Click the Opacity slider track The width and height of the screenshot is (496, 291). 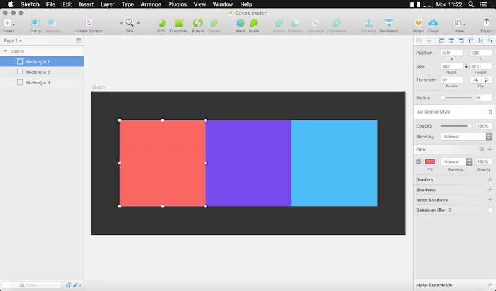[456, 126]
